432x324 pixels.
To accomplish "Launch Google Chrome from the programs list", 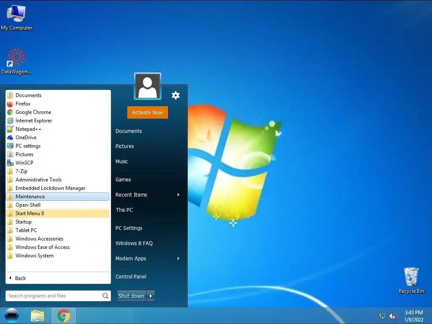I will pyautogui.click(x=57, y=112).
